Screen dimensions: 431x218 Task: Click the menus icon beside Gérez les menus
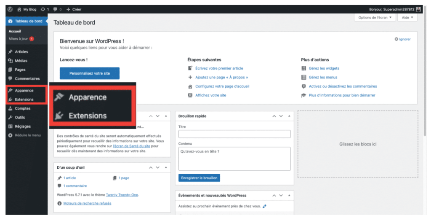coord(303,77)
